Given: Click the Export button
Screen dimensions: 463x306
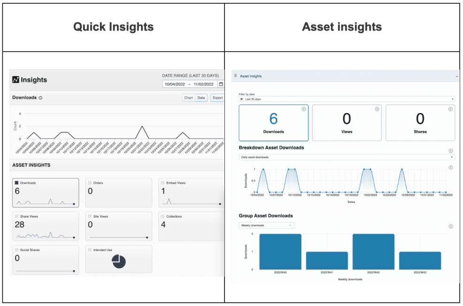Looking at the screenshot, I should [x=218, y=98].
